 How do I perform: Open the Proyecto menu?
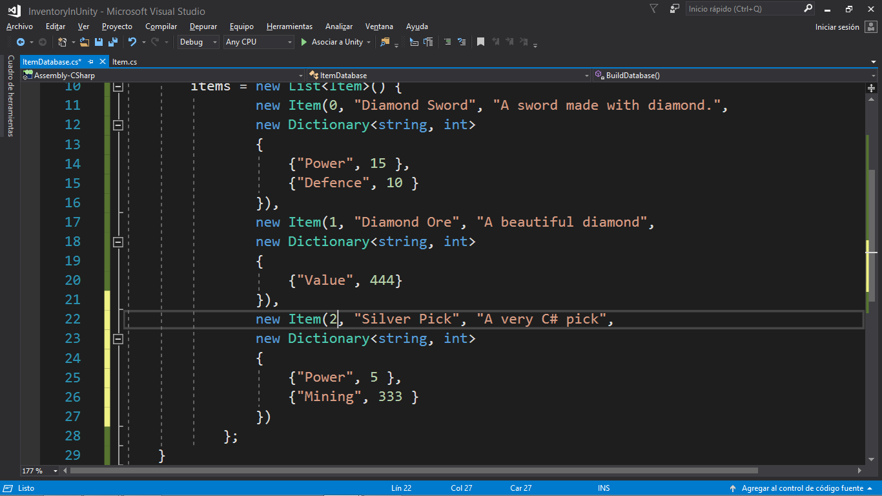coord(117,26)
